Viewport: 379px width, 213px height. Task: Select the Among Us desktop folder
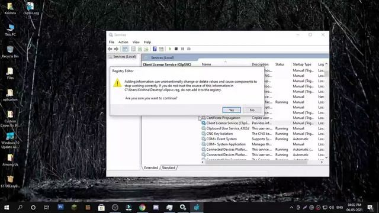[10, 160]
